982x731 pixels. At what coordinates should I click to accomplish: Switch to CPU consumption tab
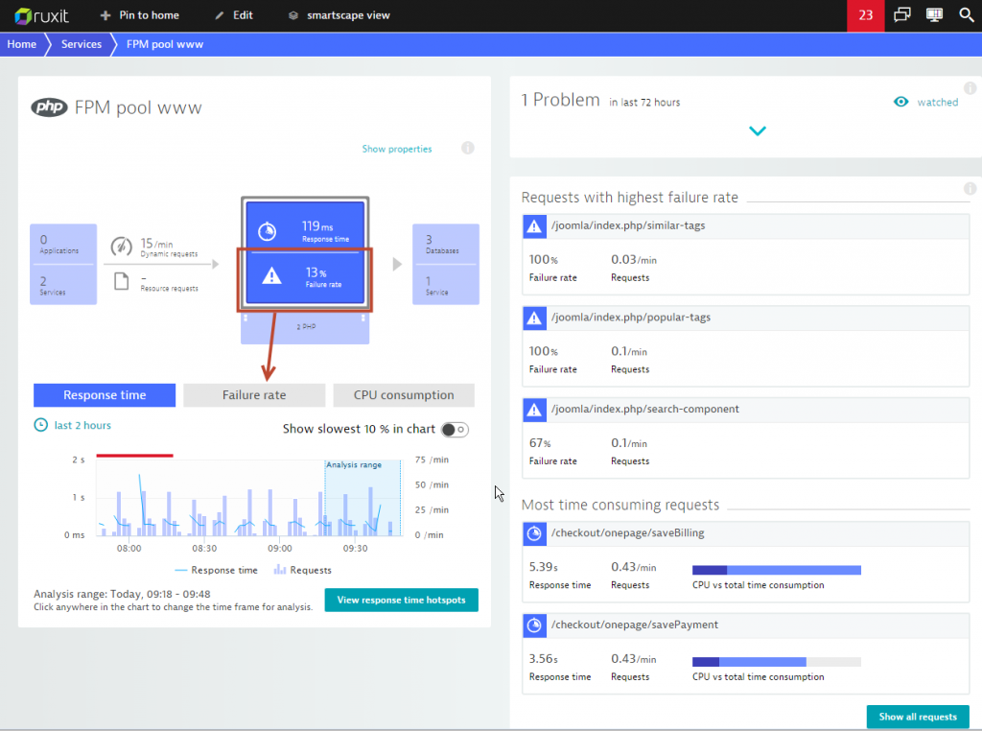pos(404,395)
